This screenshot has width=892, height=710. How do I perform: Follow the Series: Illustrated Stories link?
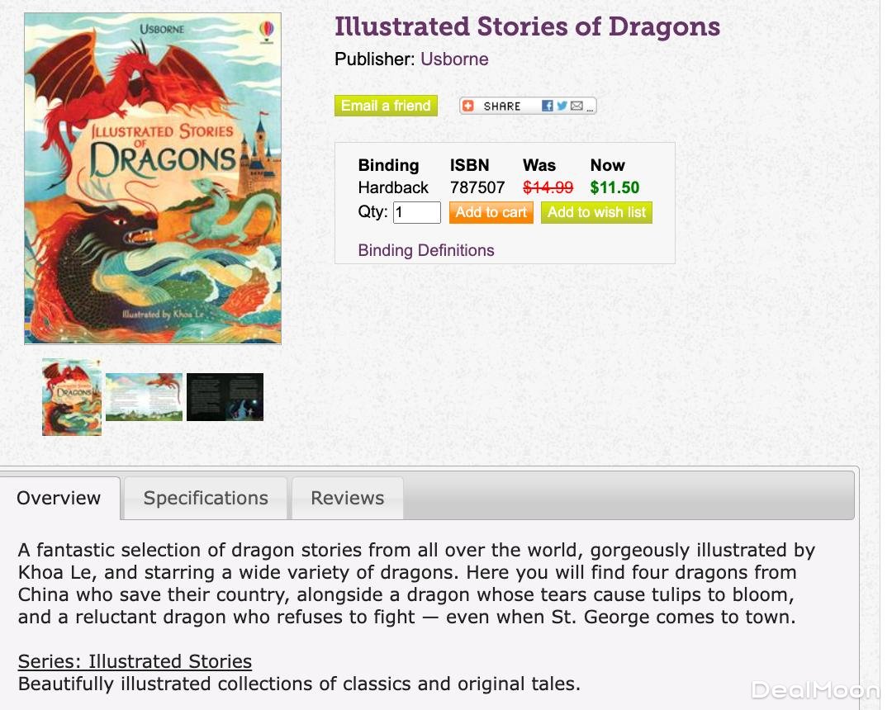click(135, 661)
